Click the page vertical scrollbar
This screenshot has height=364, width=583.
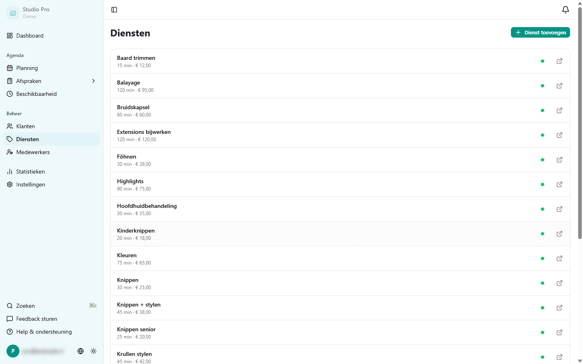580,121
